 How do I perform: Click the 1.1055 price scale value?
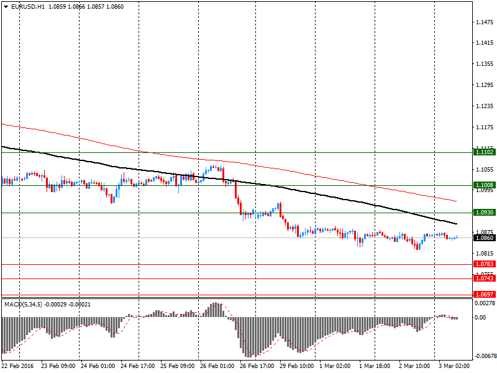tap(485, 169)
